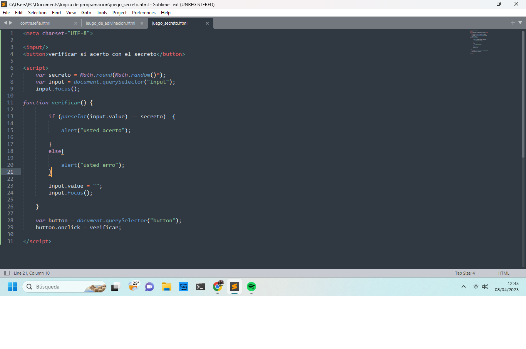Click the alert("usted acerto") line
This screenshot has width=526, height=349.
tap(96, 130)
